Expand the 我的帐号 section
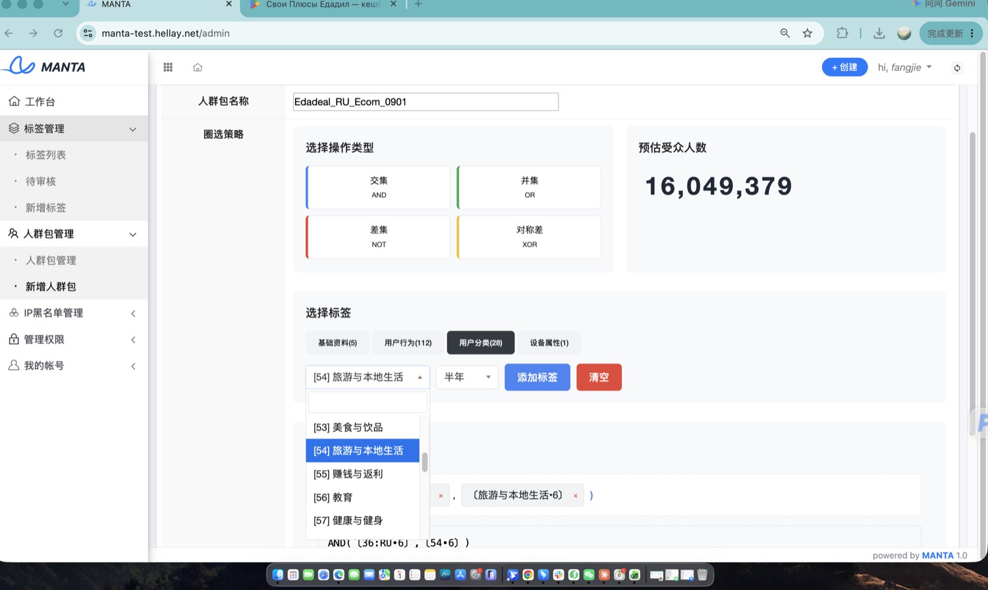The height and width of the screenshot is (590, 988). click(74, 366)
